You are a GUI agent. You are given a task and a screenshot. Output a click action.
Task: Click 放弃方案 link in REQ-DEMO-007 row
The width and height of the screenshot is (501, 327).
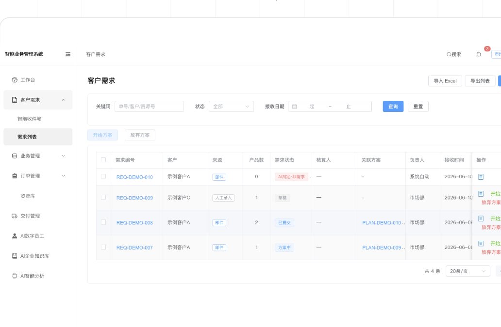click(x=491, y=252)
